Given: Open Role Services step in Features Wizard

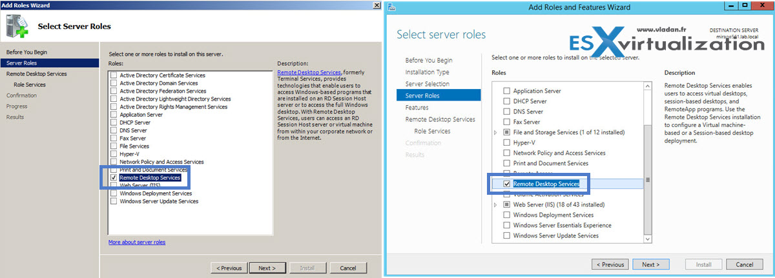Looking at the screenshot, I should [433, 131].
